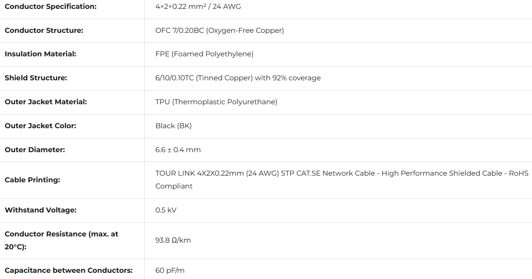Click the "Withstand Voltage:" label
532x279 pixels.
pos(40,210)
